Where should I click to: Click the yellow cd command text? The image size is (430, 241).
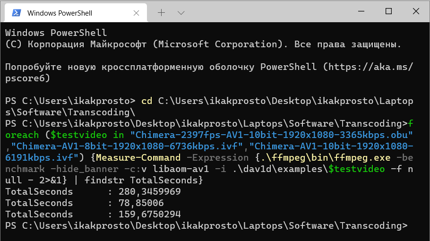pyautogui.click(x=146, y=101)
